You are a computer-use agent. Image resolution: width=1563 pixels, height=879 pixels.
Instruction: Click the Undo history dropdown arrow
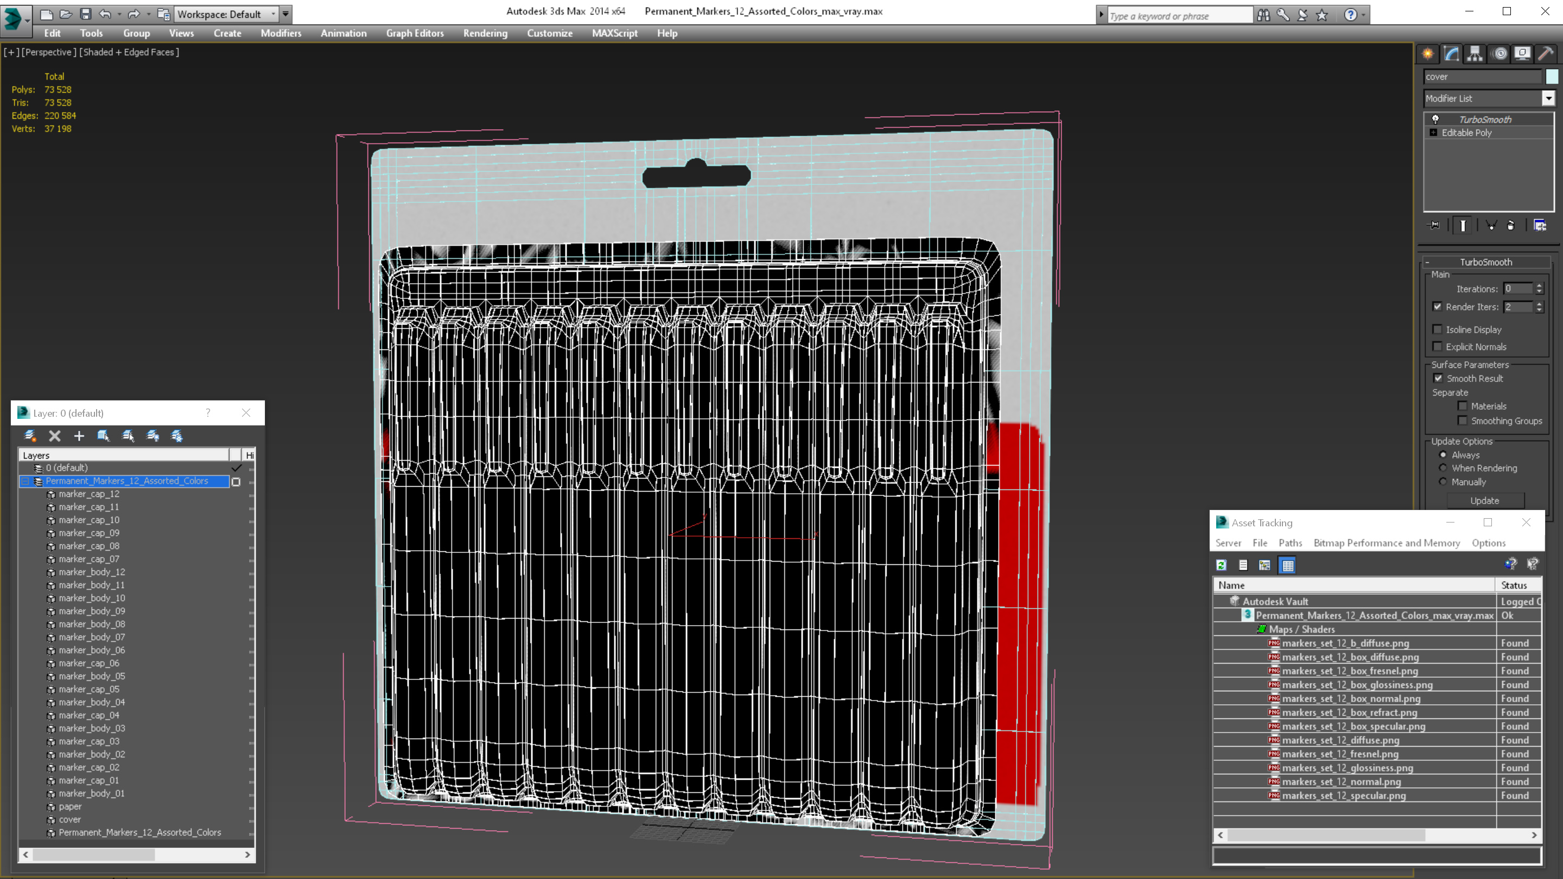tap(119, 14)
